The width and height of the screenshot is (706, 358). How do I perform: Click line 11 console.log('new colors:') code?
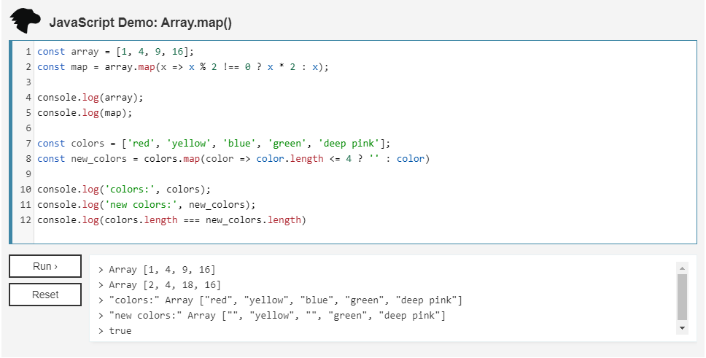tap(147, 205)
